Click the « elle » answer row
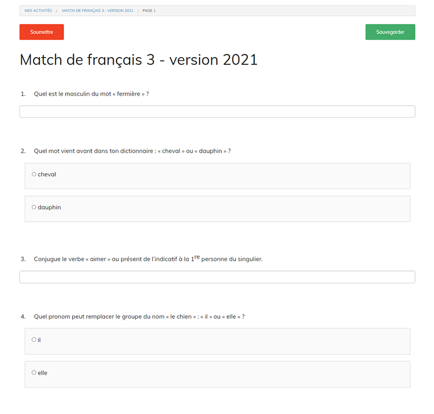434x414 pixels. tap(217, 374)
